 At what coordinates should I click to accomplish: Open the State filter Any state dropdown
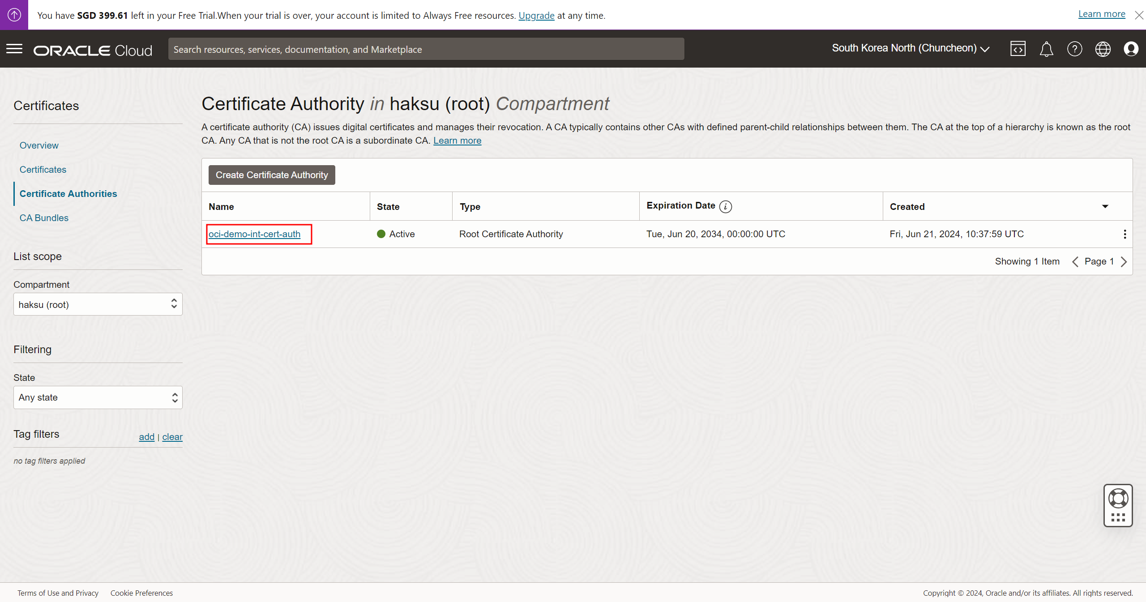click(x=98, y=397)
